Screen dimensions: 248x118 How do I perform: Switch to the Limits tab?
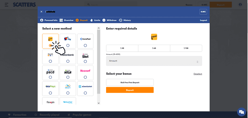[95, 20]
